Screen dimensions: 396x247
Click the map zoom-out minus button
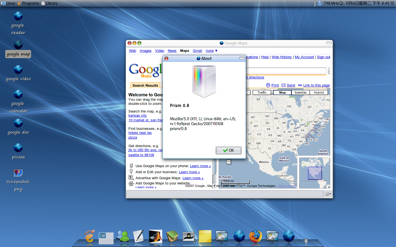(229, 162)
